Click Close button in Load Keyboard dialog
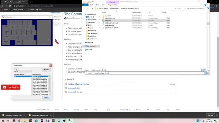Viewport: 219px width, 123px height. tap(46, 97)
